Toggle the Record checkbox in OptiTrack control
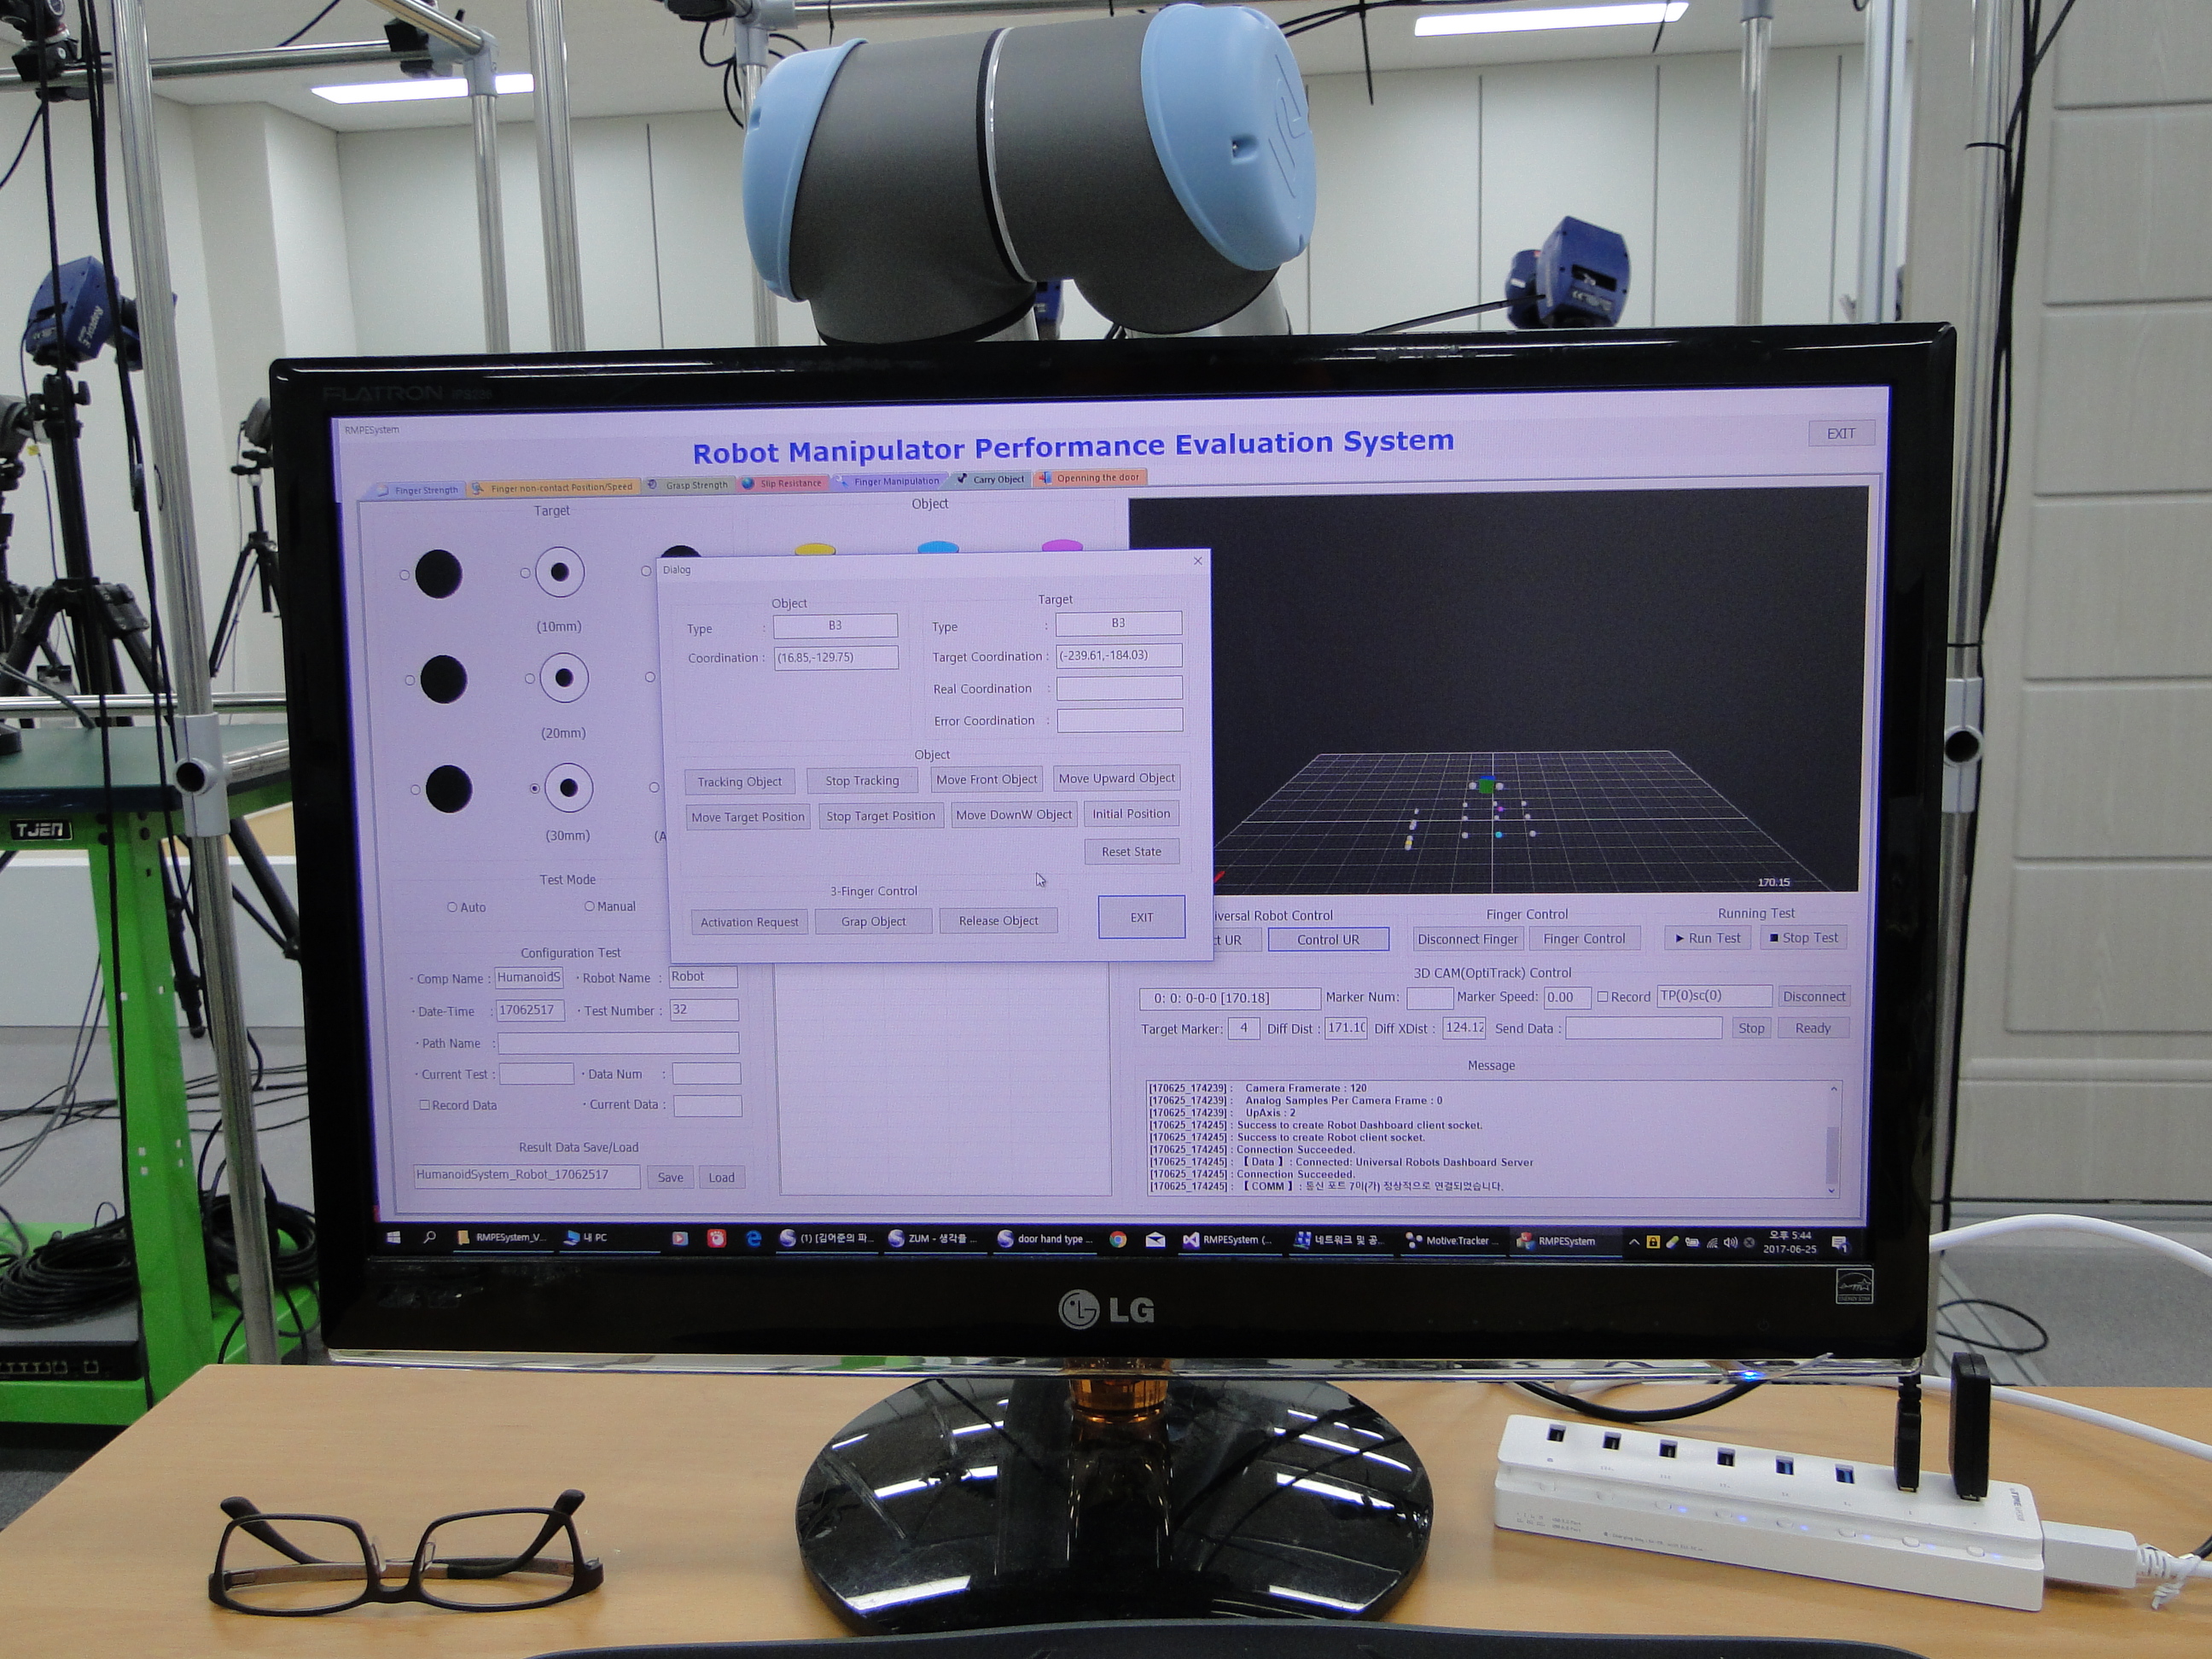2212x1659 pixels. coord(1603,997)
